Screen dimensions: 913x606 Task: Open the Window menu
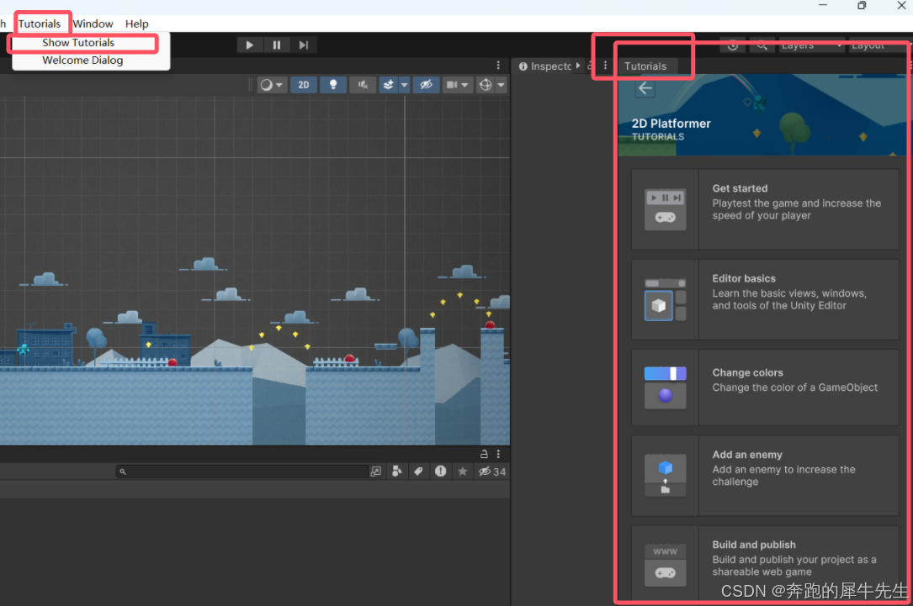pyautogui.click(x=93, y=24)
